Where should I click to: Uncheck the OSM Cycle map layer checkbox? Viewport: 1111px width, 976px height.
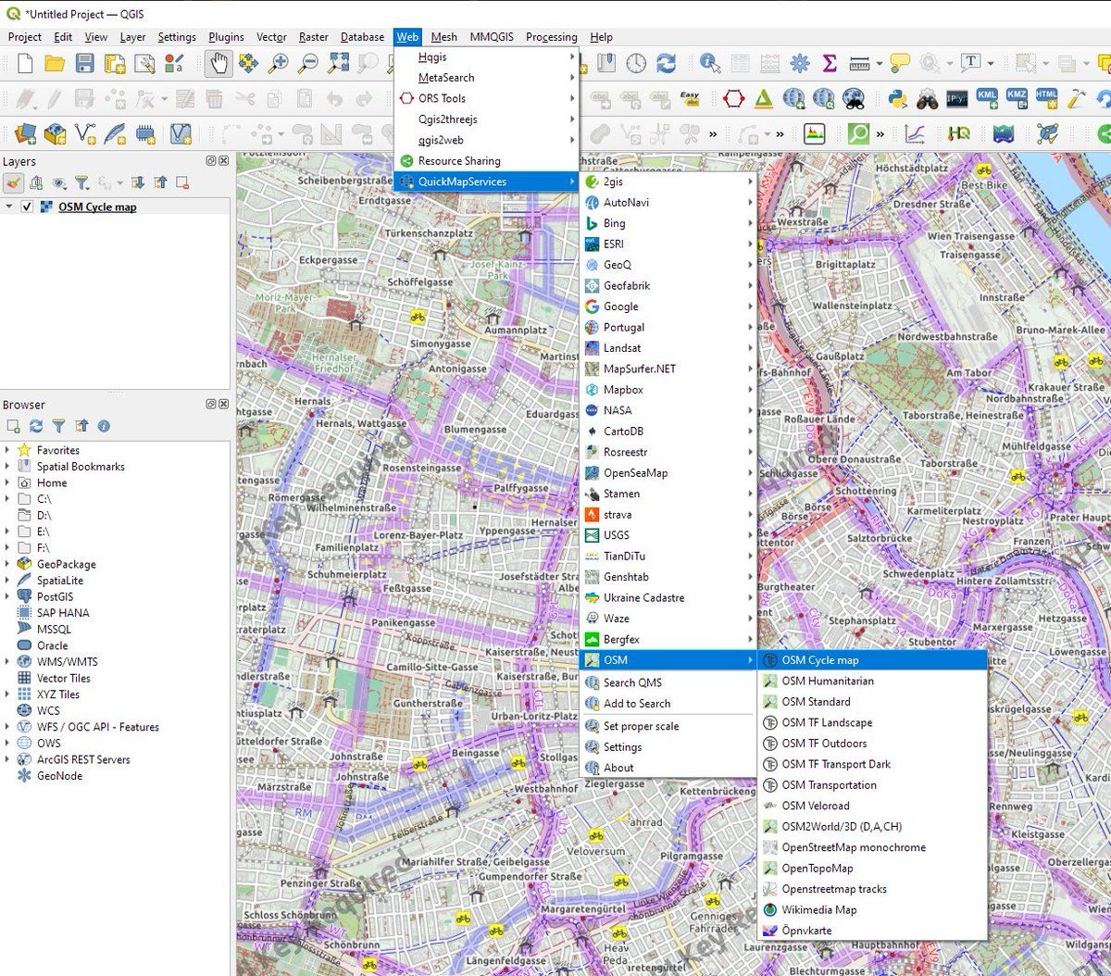tap(27, 206)
